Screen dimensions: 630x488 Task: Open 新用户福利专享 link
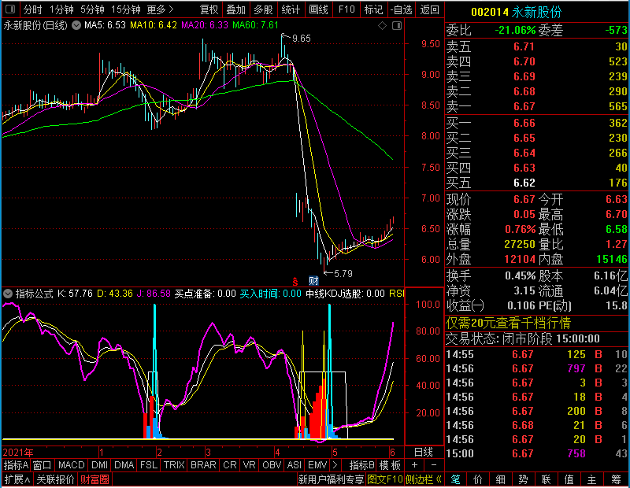coord(331,479)
